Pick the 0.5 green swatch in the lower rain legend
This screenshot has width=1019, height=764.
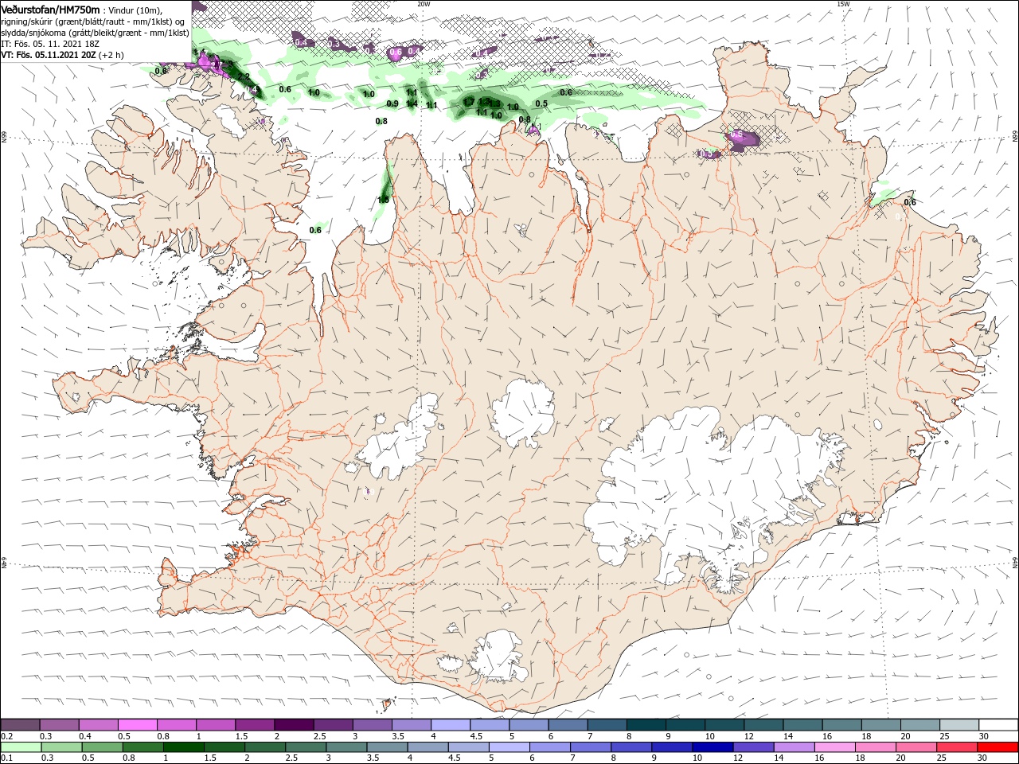tap(102, 747)
